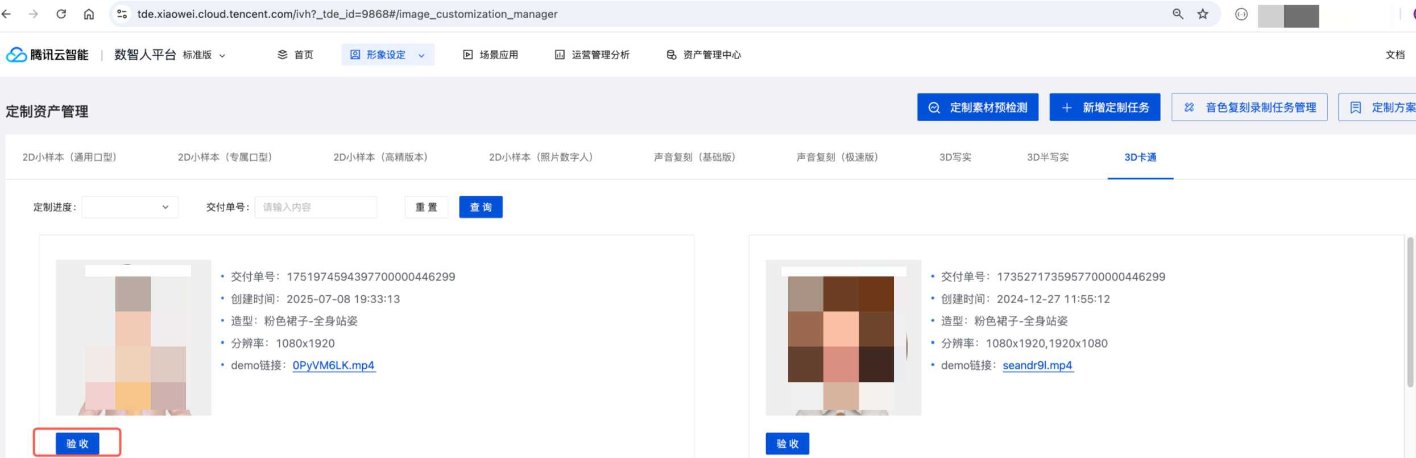Viewport: 1416px width, 458px height.
Task: Open the 定制进度 dropdown filter
Action: 130,207
